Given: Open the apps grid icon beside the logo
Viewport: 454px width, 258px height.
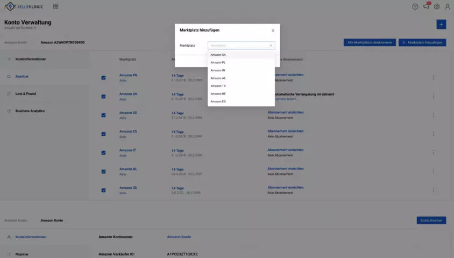Looking at the screenshot, I should tap(55, 6).
